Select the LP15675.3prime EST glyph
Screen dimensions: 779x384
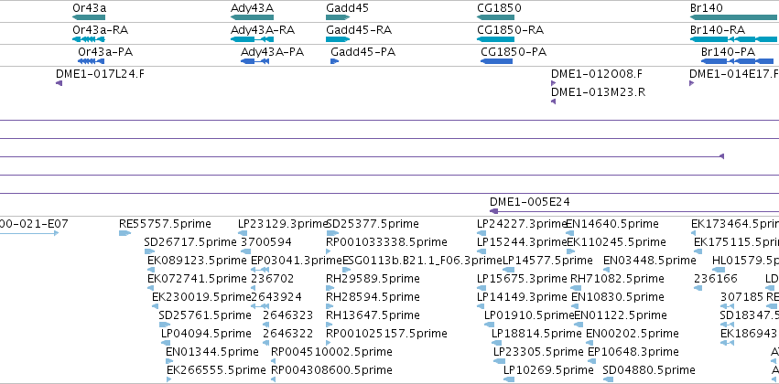point(481,288)
